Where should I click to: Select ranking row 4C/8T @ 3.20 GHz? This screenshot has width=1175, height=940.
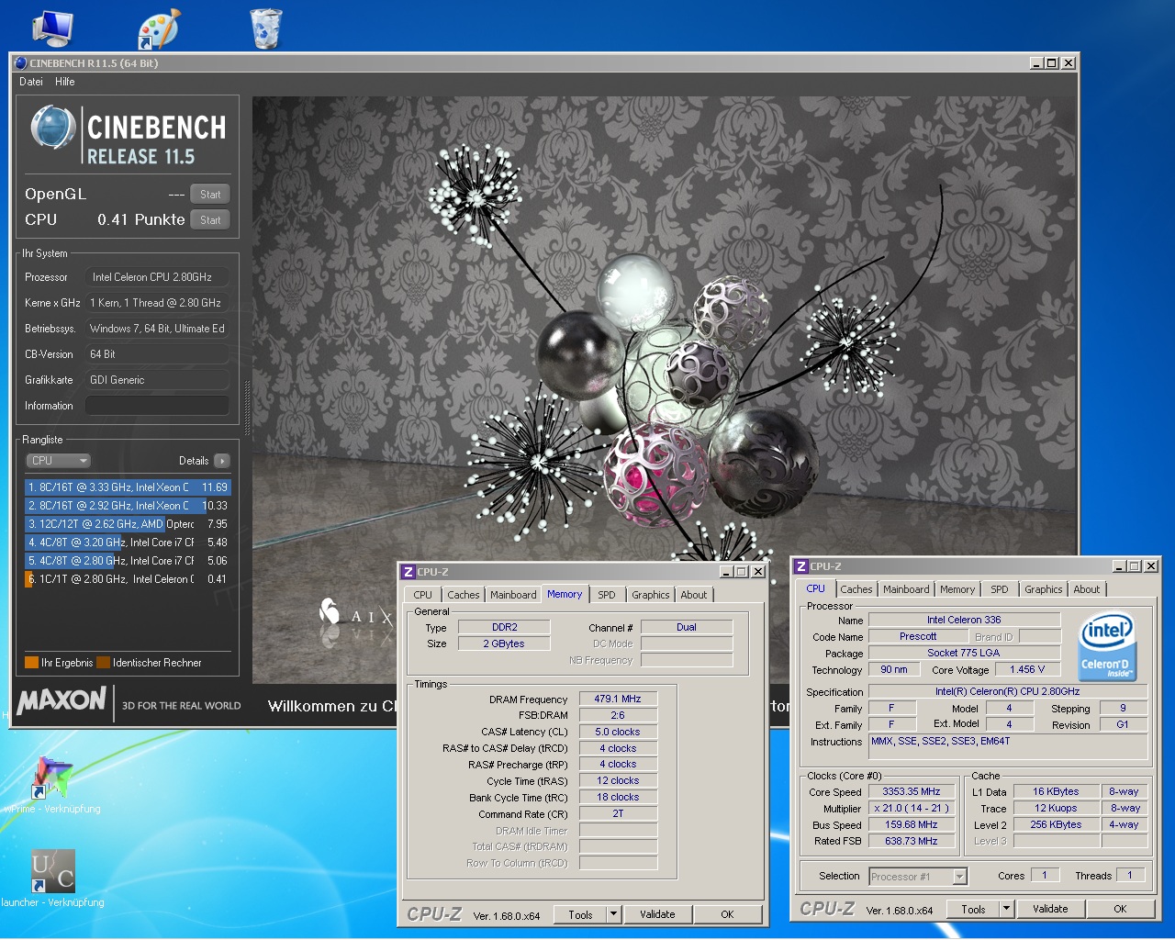click(x=128, y=543)
